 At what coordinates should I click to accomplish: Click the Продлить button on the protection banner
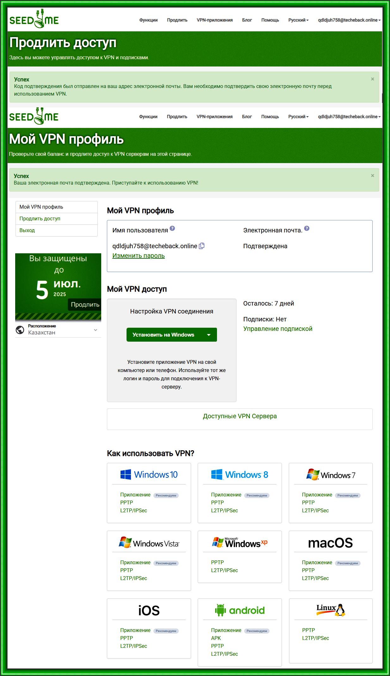click(x=85, y=304)
